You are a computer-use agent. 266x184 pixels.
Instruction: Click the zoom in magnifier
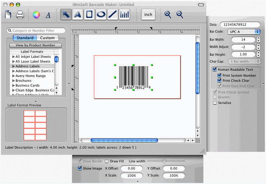(168, 14)
